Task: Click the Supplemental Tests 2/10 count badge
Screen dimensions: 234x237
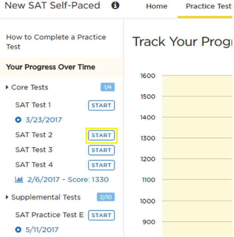Action: [x=106, y=197]
